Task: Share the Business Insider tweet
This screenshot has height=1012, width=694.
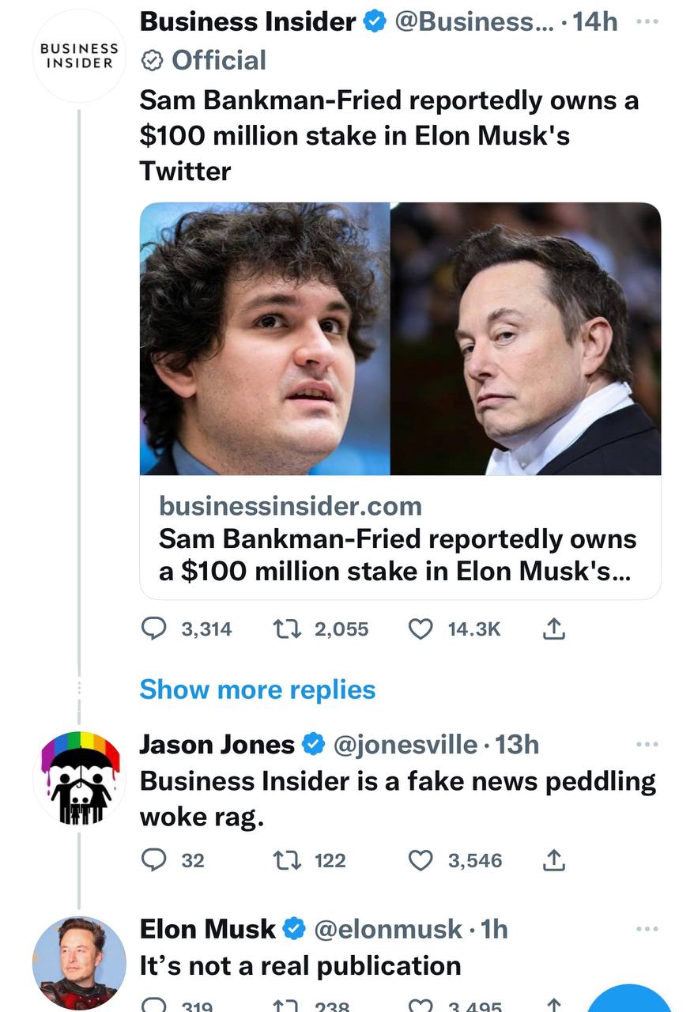Action: pyautogui.click(x=554, y=629)
